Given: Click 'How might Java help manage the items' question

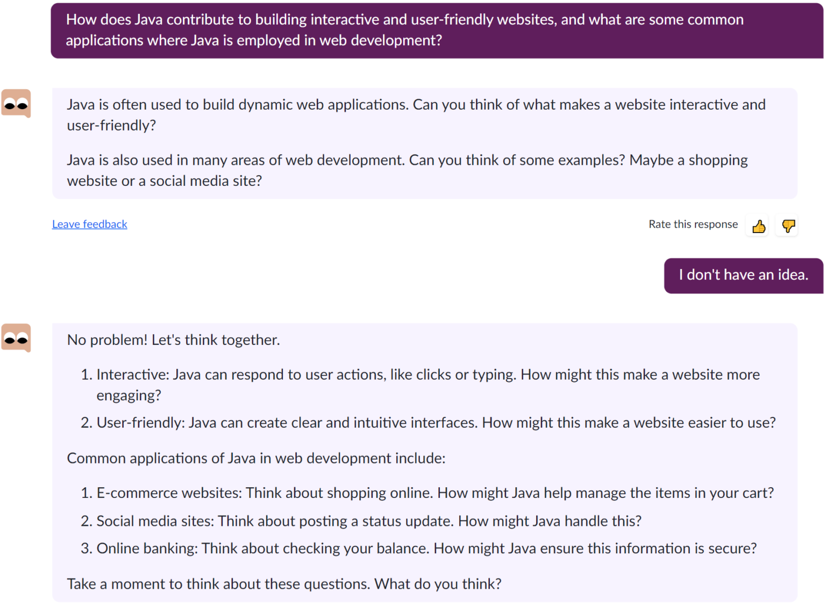Looking at the screenshot, I should point(606,493).
